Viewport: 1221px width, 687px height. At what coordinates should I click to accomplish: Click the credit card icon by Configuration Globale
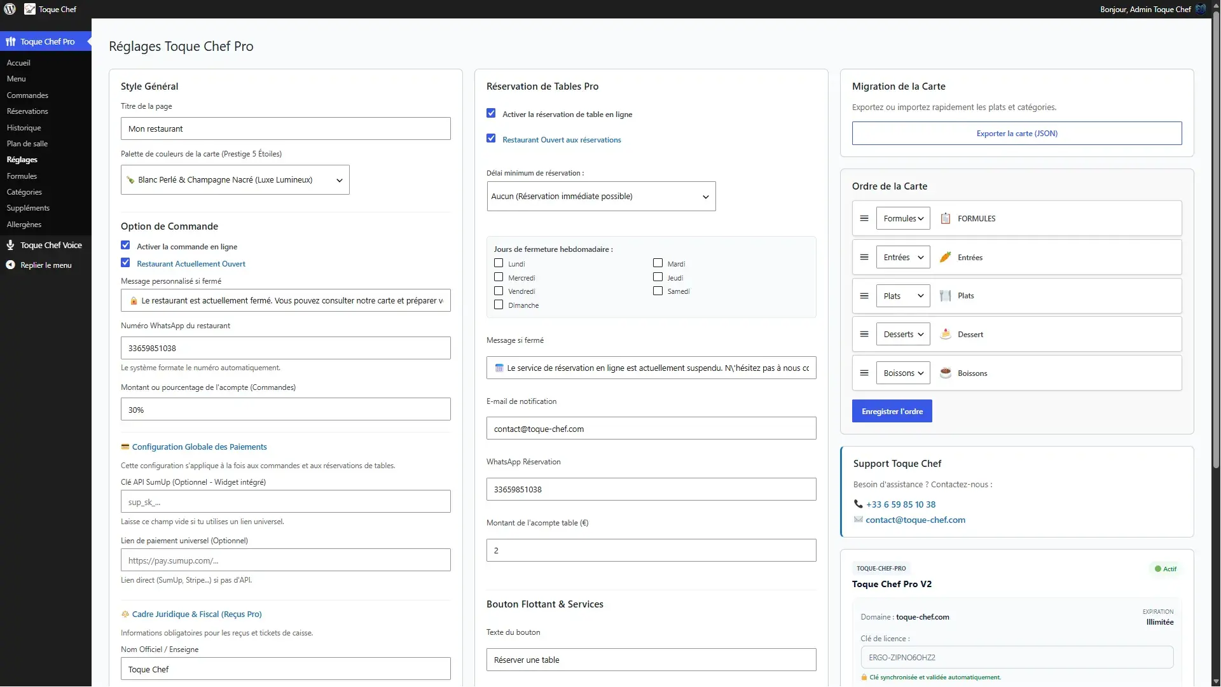pyautogui.click(x=125, y=447)
